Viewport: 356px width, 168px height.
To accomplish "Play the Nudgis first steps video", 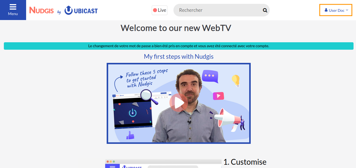I will click(x=179, y=103).
